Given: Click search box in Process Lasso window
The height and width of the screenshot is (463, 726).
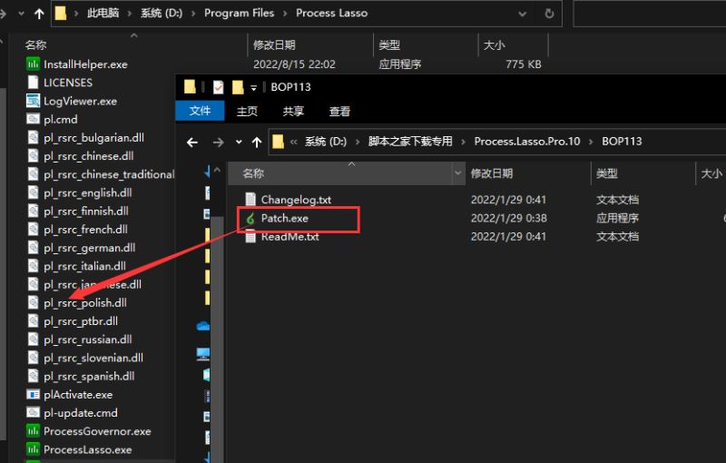Looking at the screenshot, I should pyautogui.click(x=649, y=14).
